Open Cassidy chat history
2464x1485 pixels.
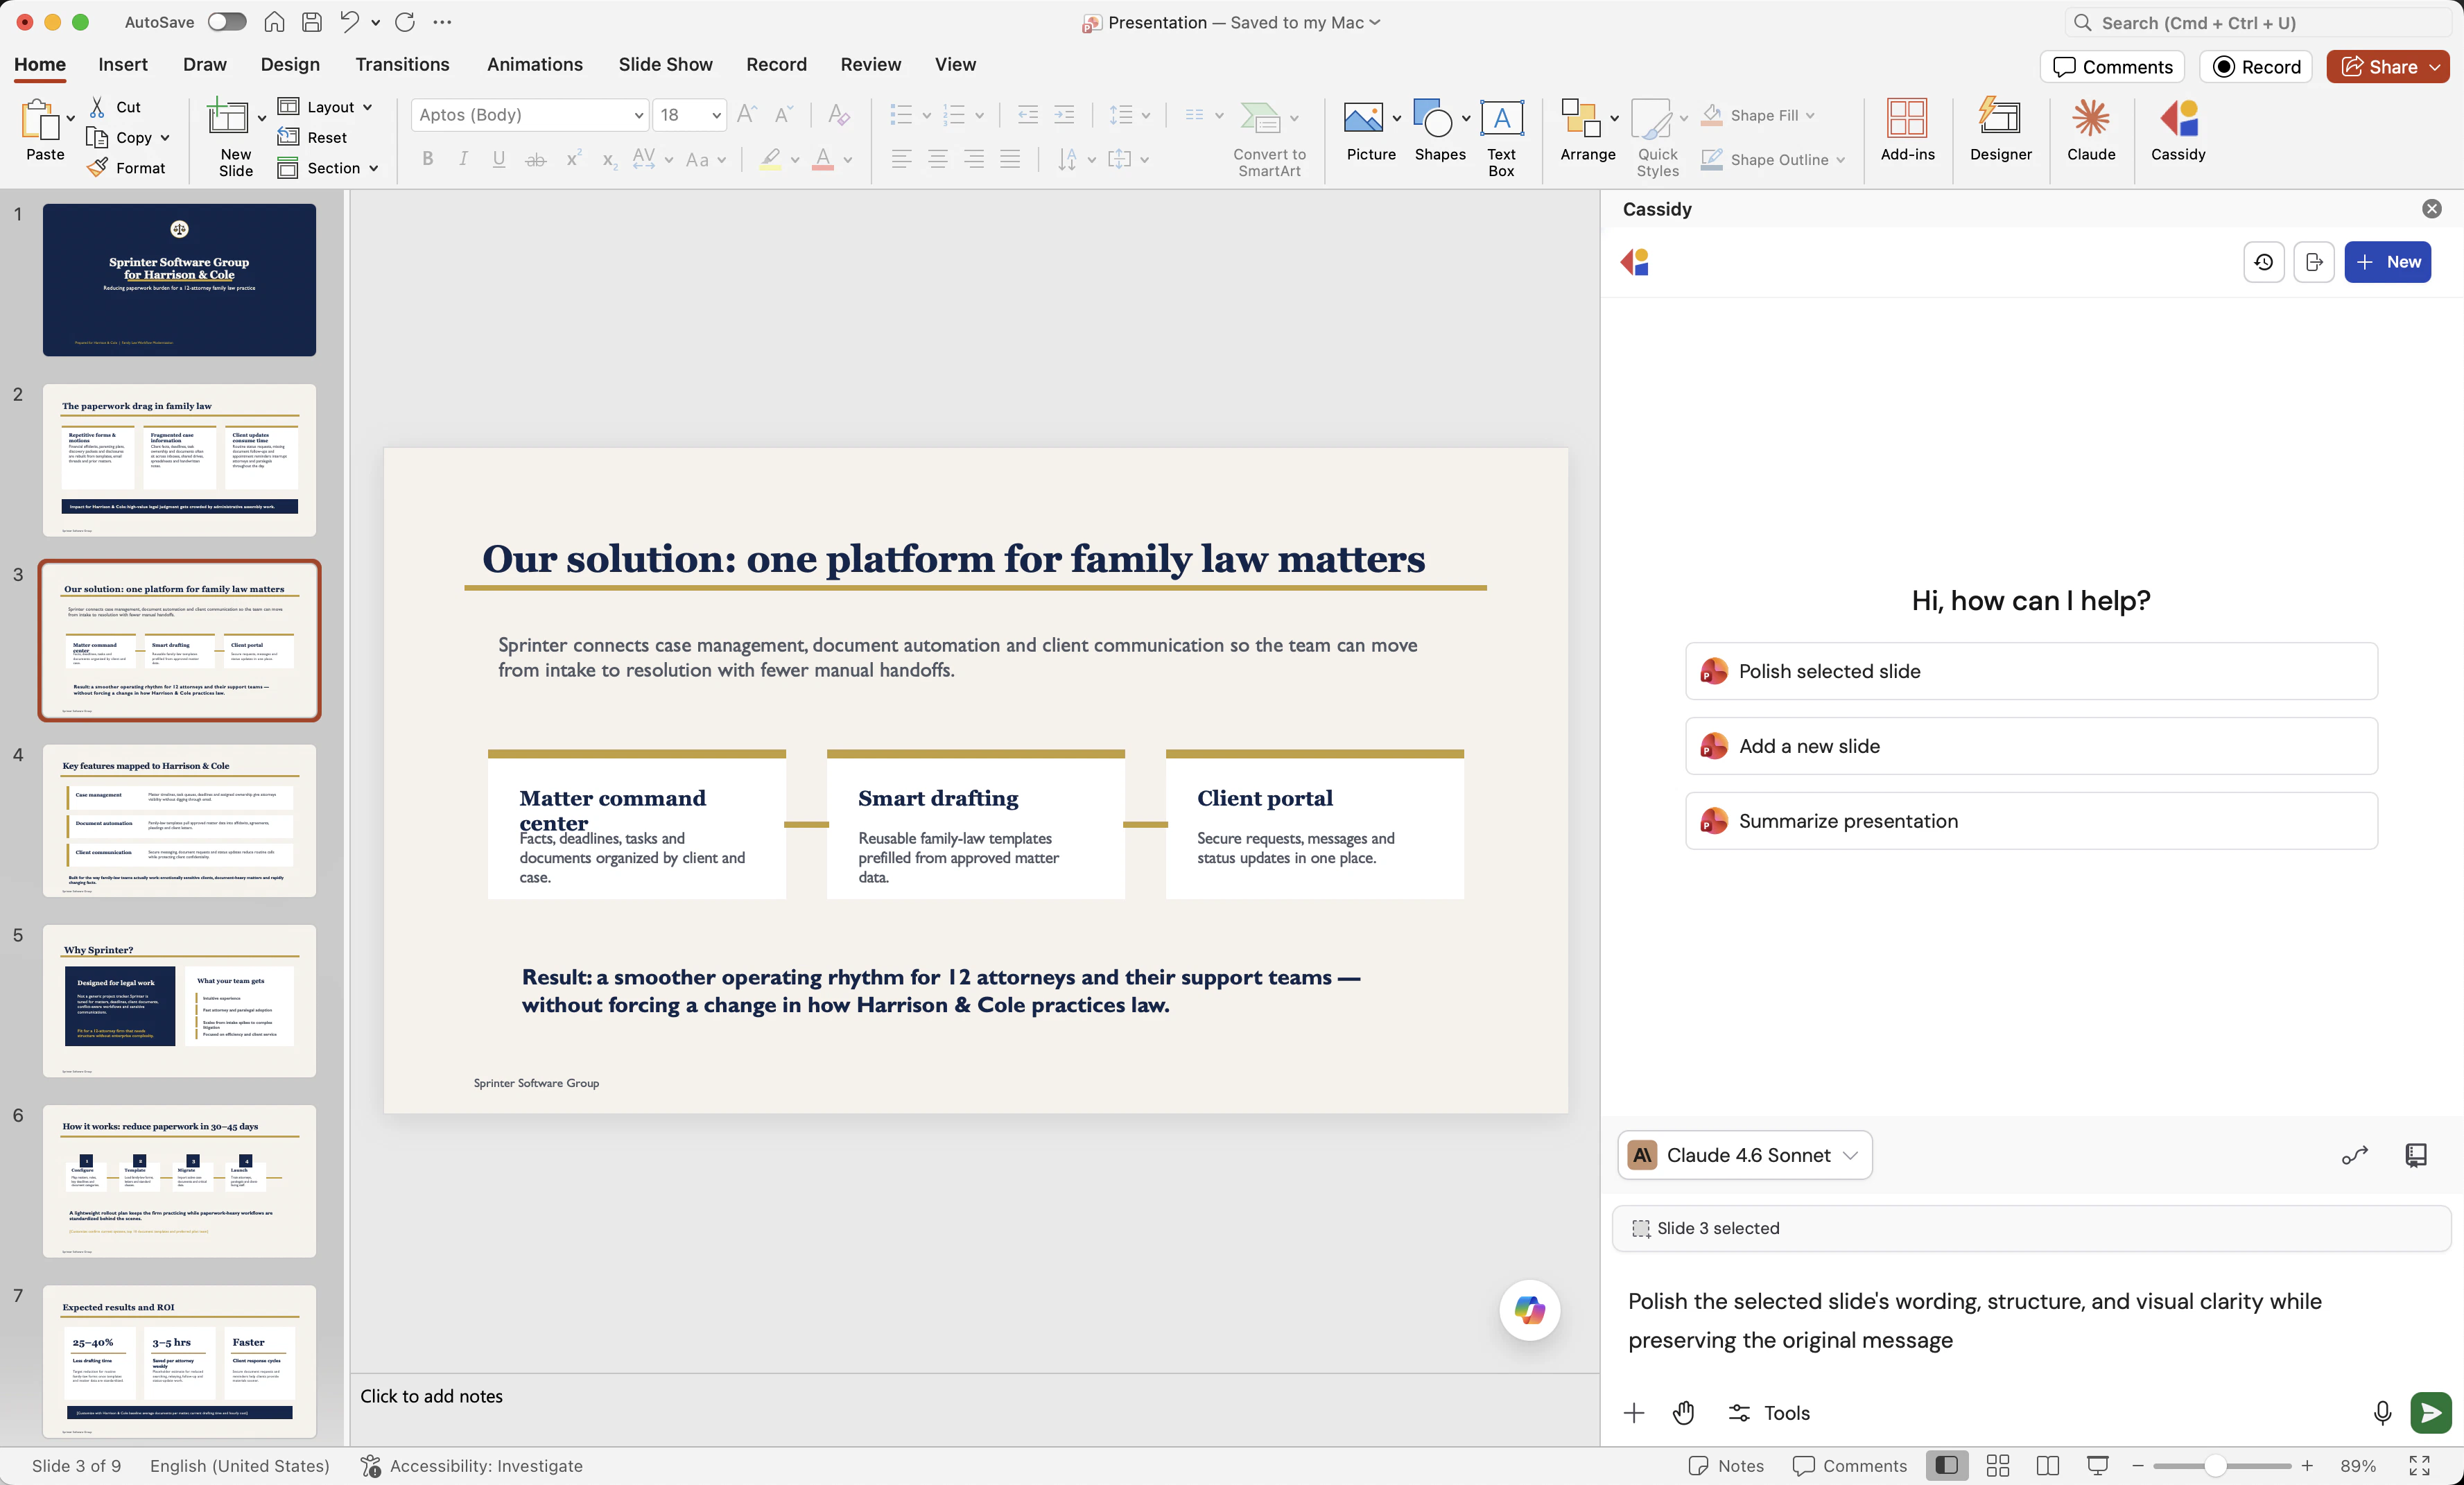2263,262
